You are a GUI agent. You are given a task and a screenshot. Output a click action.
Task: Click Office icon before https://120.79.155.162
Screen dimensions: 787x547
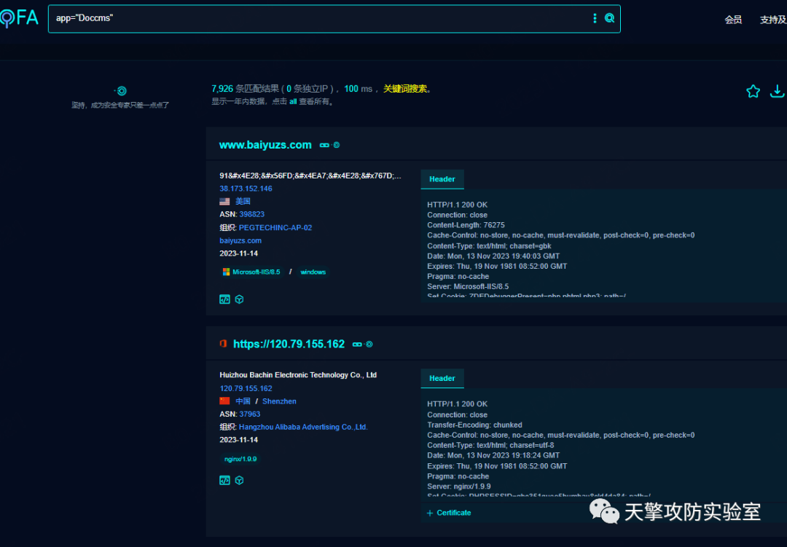224,344
